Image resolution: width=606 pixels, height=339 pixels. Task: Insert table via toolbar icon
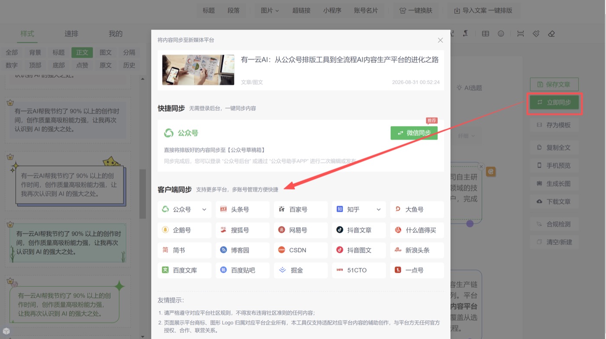pyautogui.click(x=486, y=34)
